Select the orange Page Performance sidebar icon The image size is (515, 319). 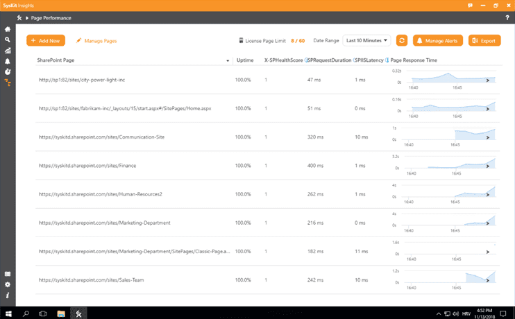click(x=8, y=83)
